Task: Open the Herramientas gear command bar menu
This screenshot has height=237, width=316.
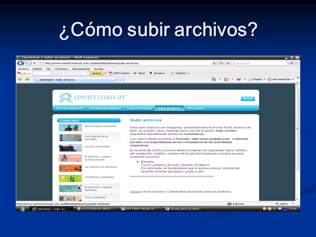Action: 280,79
